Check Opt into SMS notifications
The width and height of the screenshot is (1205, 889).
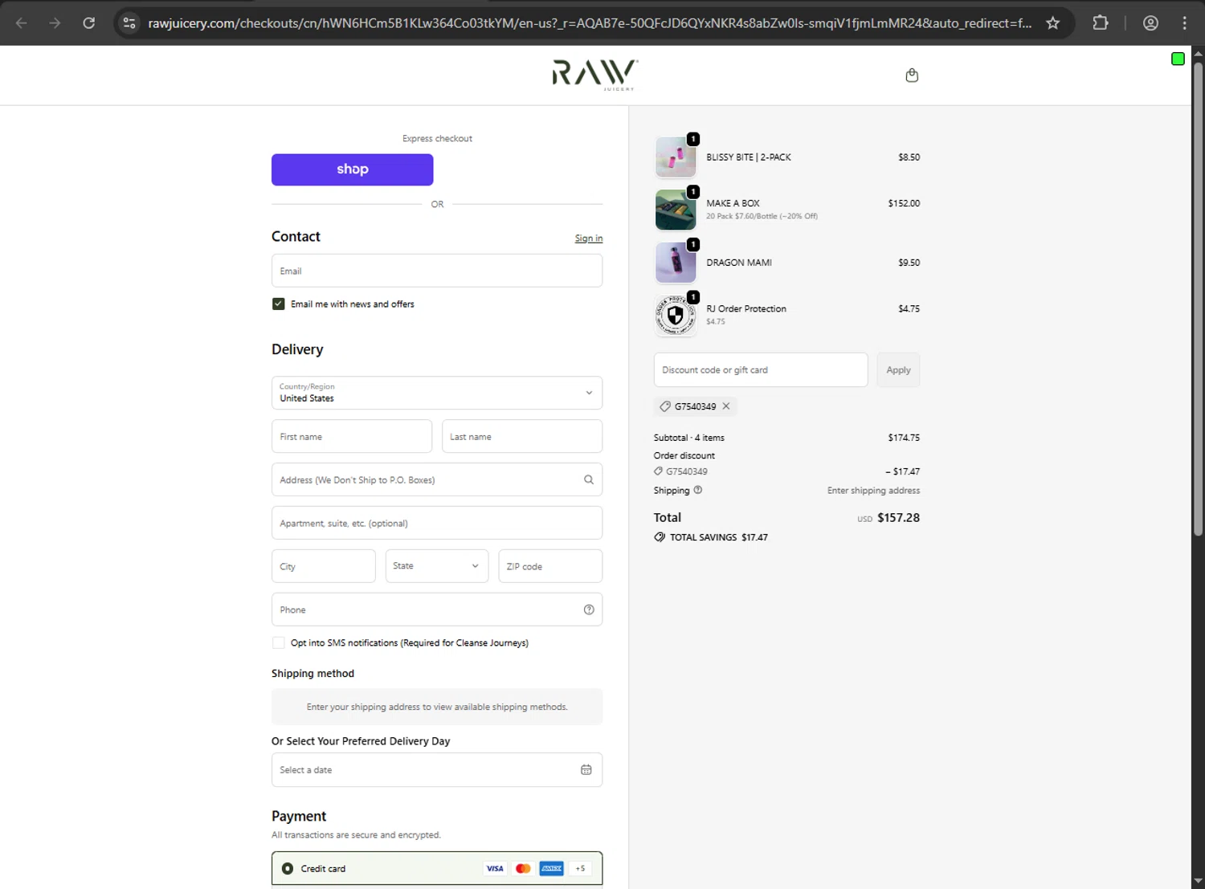tap(278, 642)
